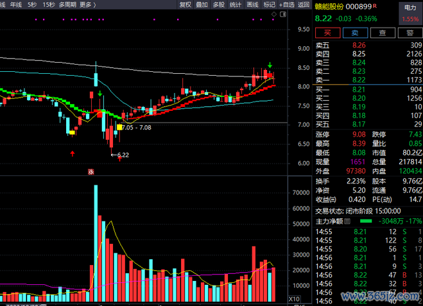The width and height of the screenshot is (423, 306).
Task: Click the red up arrow signal near 6.22 low
Action: (x=119, y=157)
